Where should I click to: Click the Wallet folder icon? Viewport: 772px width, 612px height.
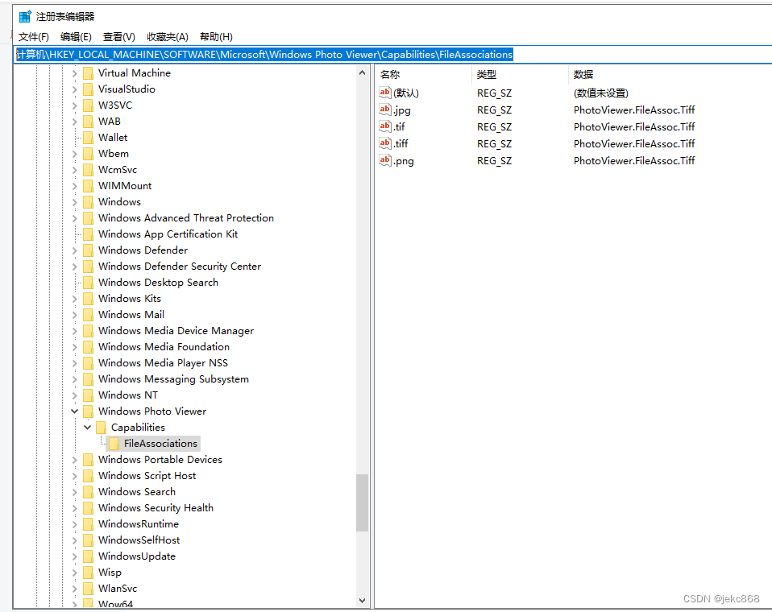(88, 138)
